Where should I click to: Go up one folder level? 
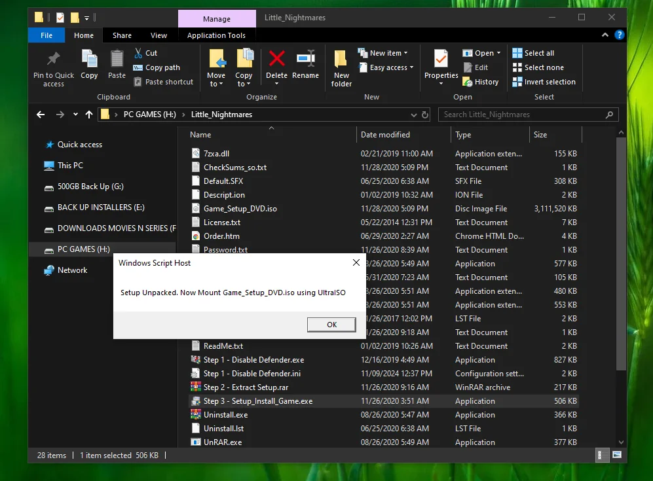pos(88,115)
